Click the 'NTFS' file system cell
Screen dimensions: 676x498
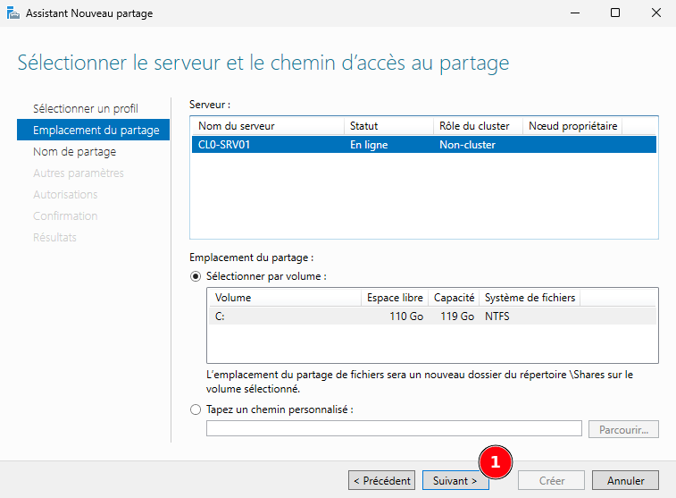coord(497,317)
